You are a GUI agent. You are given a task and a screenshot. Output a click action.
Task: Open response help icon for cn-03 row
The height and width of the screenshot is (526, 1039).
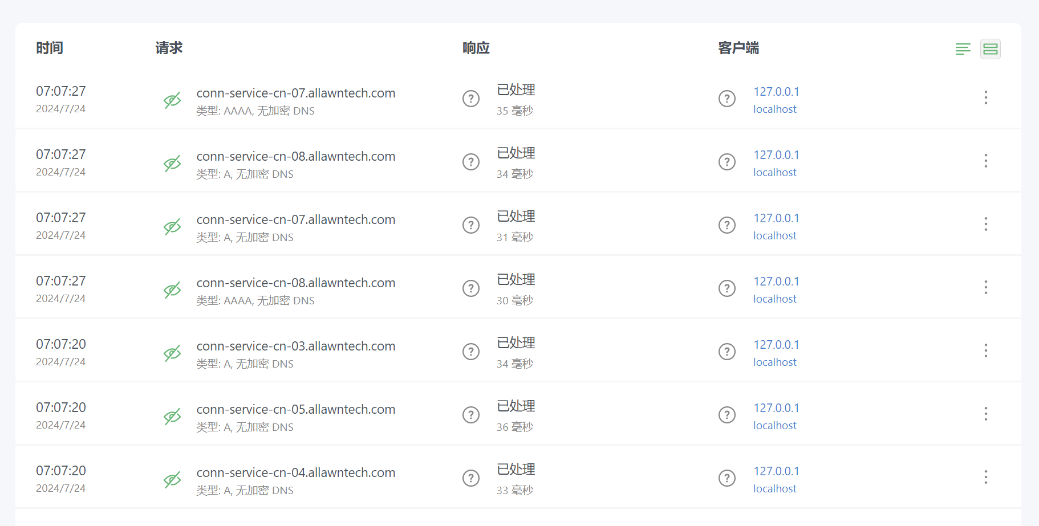[471, 352]
